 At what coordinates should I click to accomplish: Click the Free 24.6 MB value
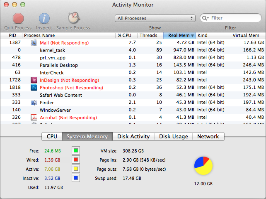53,151
